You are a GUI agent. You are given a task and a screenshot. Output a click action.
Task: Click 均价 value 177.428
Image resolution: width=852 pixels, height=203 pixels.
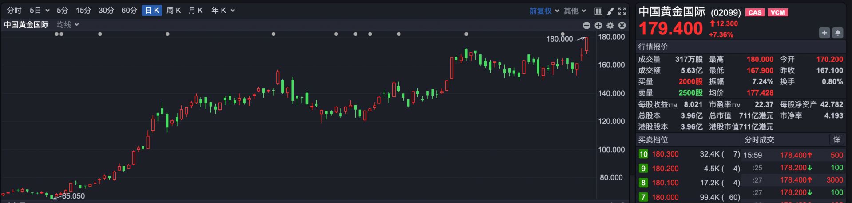pyautogui.click(x=760, y=93)
